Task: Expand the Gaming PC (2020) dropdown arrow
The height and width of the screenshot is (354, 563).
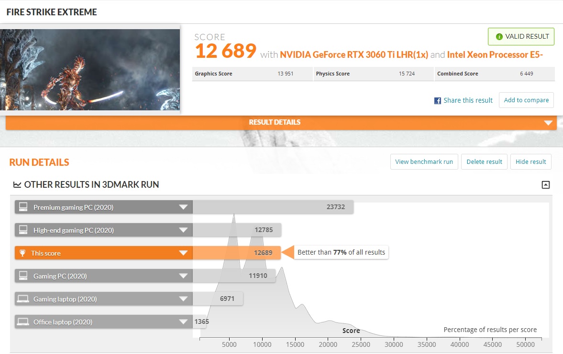Action: pos(183,276)
